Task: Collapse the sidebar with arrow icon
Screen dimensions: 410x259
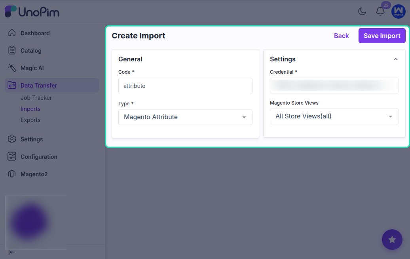Action: [11, 252]
